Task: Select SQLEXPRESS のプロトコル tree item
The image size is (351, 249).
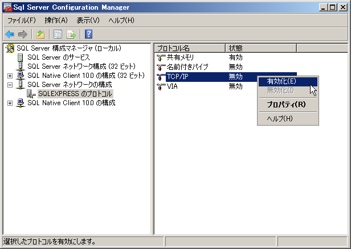Action: click(x=75, y=94)
